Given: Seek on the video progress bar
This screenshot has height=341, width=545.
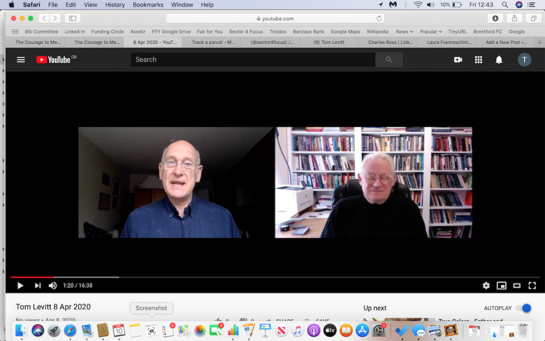Looking at the screenshot, I should 275,277.
